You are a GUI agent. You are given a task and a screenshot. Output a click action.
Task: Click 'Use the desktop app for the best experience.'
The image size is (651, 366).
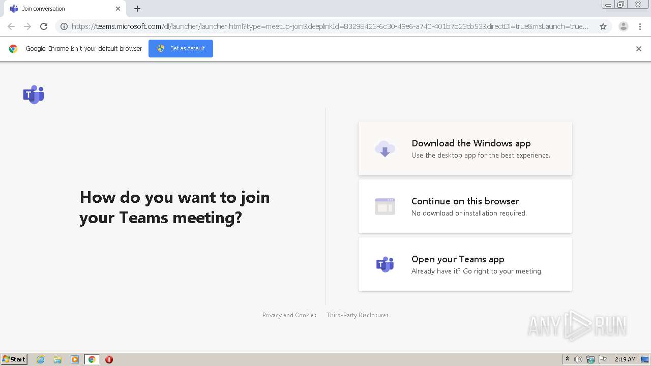(x=481, y=156)
